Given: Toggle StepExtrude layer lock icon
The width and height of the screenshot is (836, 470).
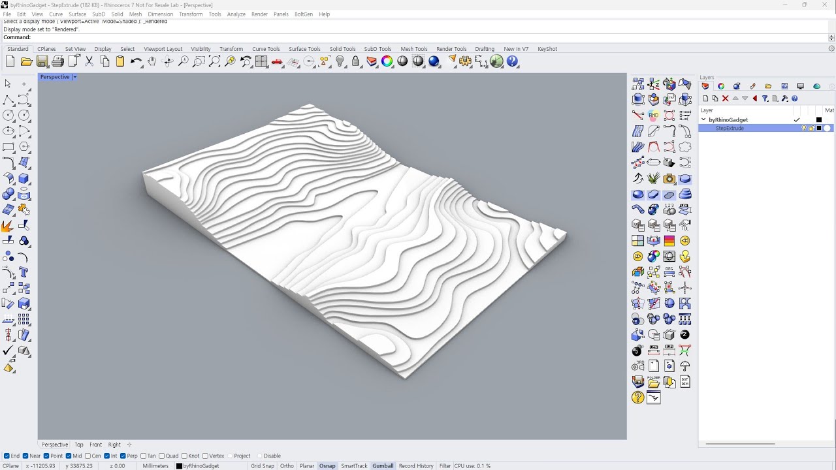Looking at the screenshot, I should [811, 129].
